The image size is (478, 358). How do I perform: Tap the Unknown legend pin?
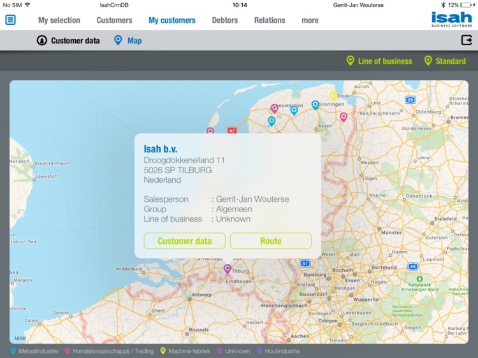pos(219,351)
